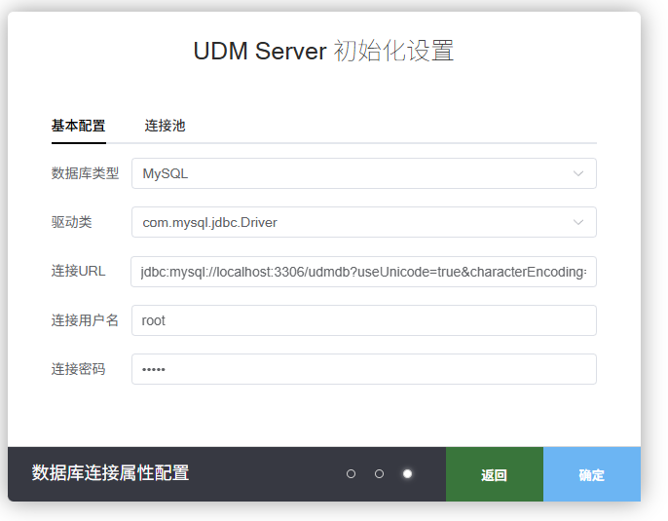Viewport: 668px width, 521px height.
Task: Click the 连接URL label text
Action: [x=78, y=271]
